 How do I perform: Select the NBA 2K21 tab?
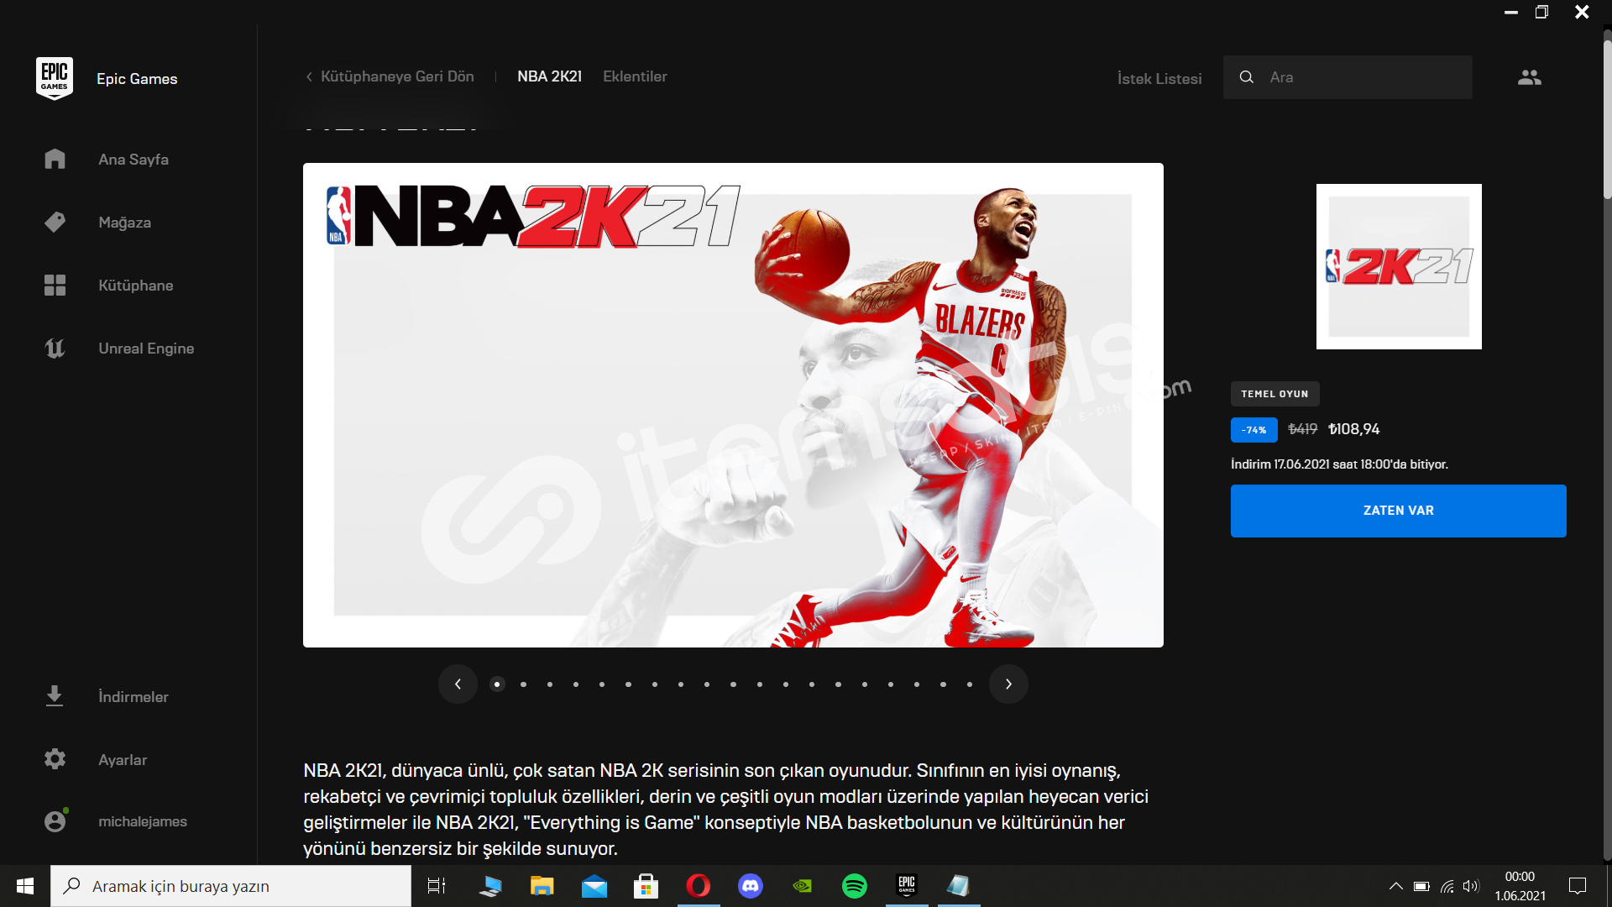click(x=549, y=76)
